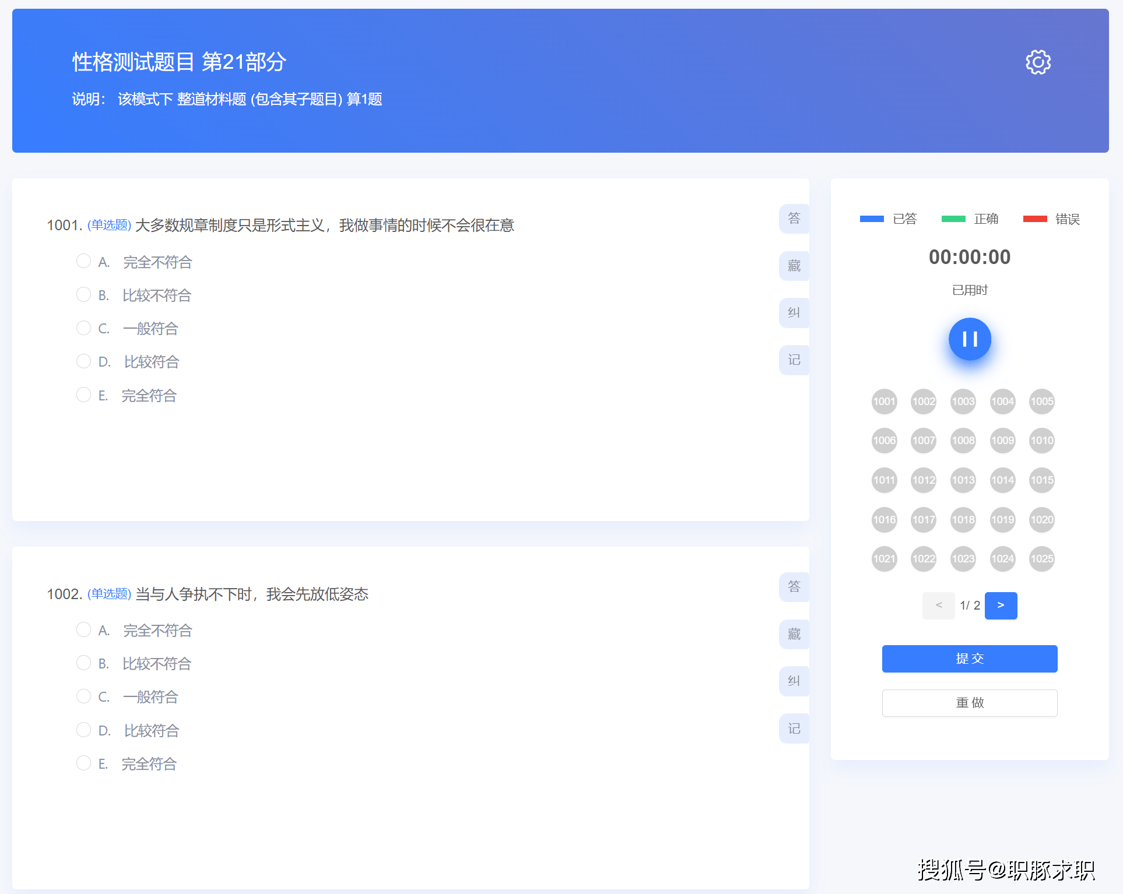The width and height of the screenshot is (1123, 894).
Task: Open the settings gear icon
Action: [x=1038, y=62]
